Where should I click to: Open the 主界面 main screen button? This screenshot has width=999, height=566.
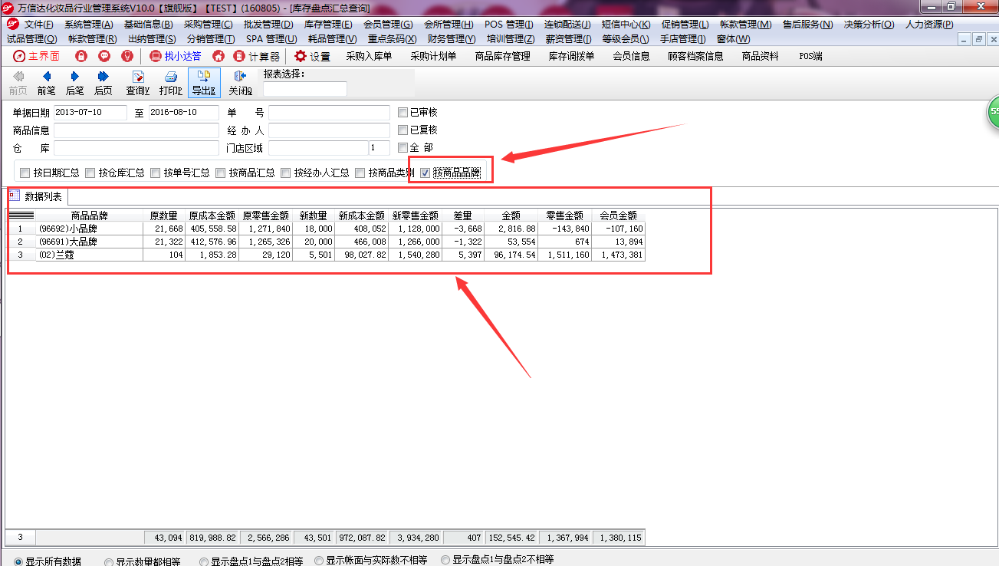coord(36,56)
